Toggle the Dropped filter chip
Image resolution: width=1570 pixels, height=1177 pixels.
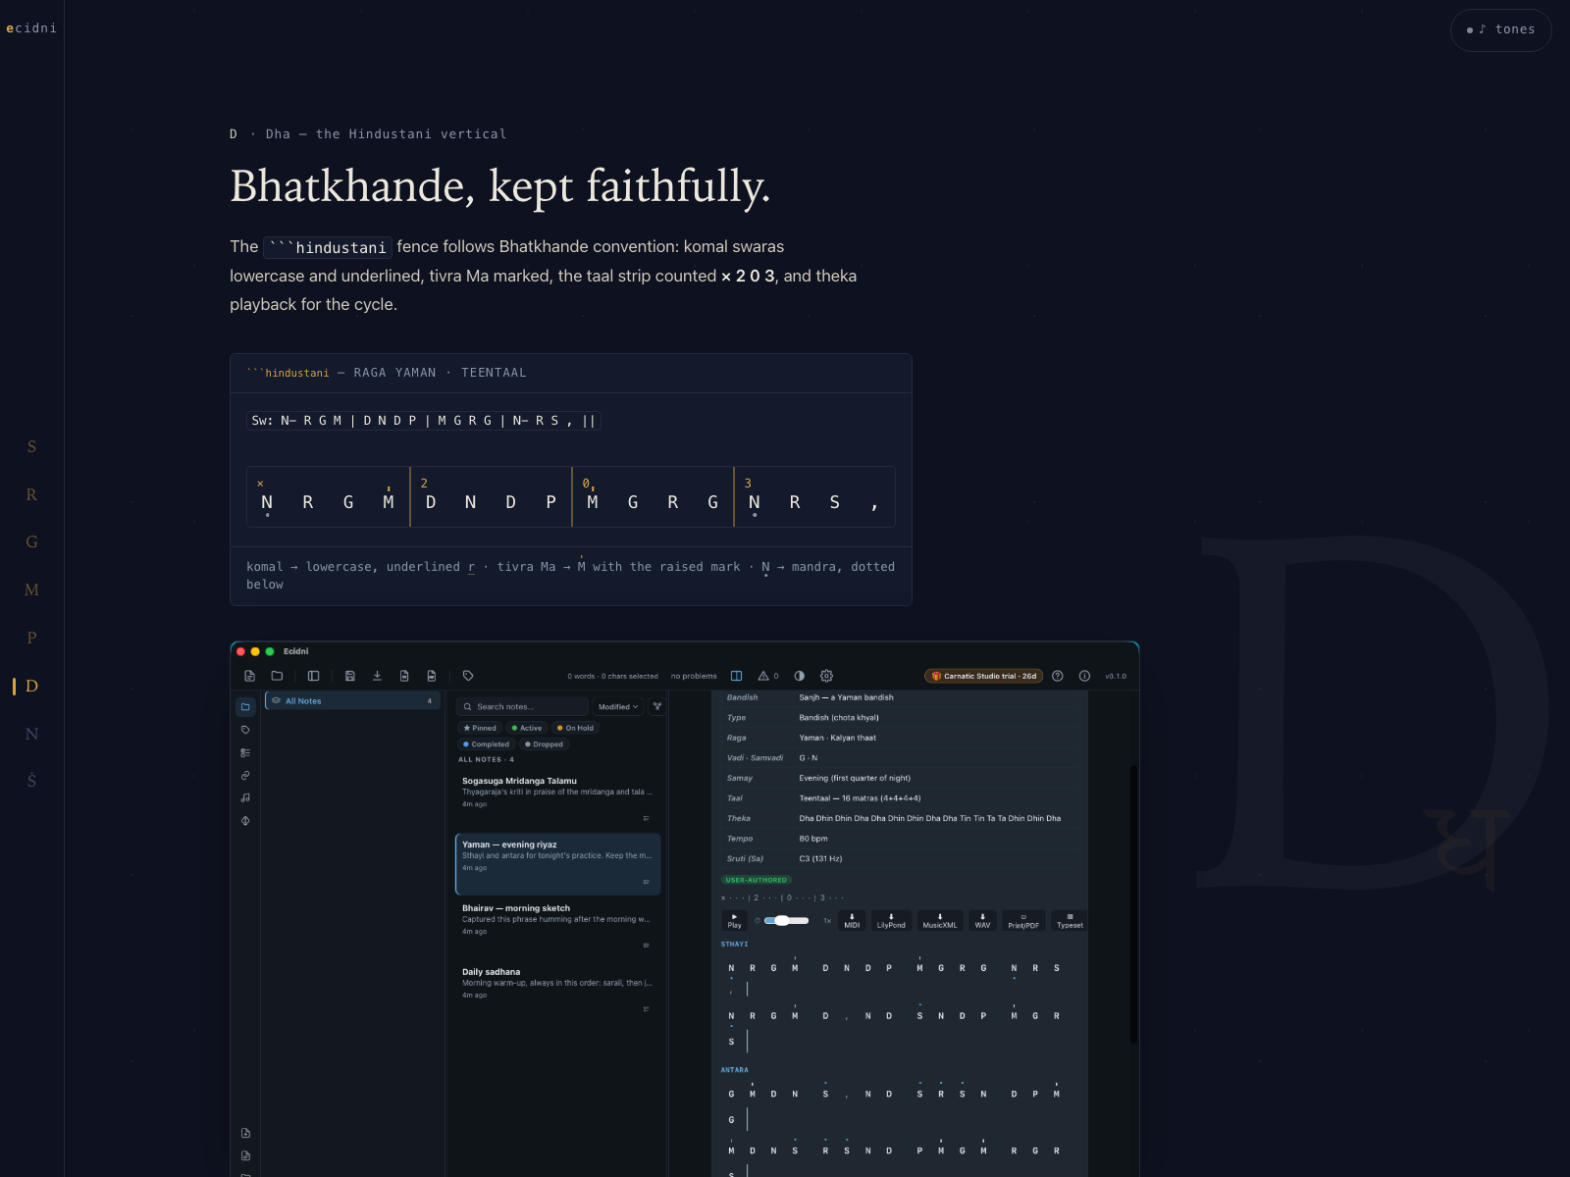(x=544, y=744)
